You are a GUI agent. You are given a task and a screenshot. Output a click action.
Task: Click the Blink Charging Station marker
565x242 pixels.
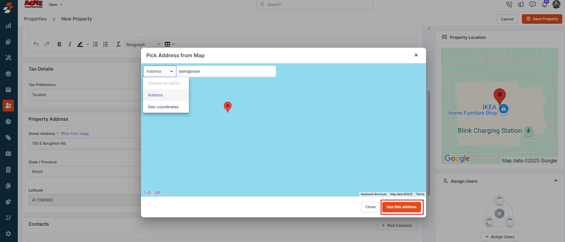pyautogui.click(x=528, y=130)
